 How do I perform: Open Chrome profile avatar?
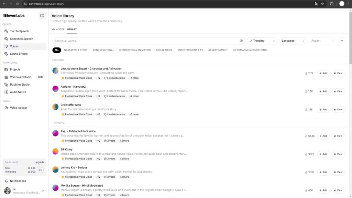click(342, 4)
